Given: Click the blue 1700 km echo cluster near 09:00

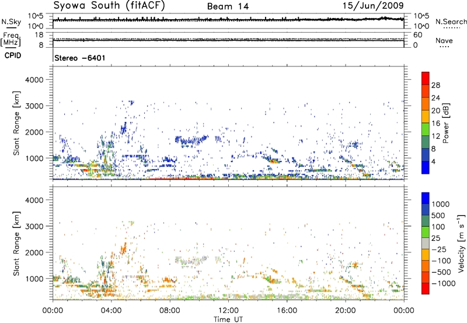Looking at the screenshot, I should (x=191, y=140).
